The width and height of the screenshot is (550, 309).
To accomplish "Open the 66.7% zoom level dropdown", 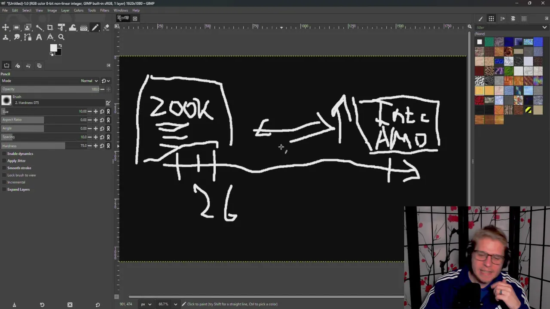I will (175, 304).
